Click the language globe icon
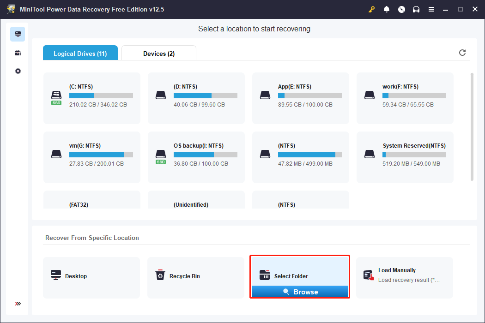 [x=401, y=9]
